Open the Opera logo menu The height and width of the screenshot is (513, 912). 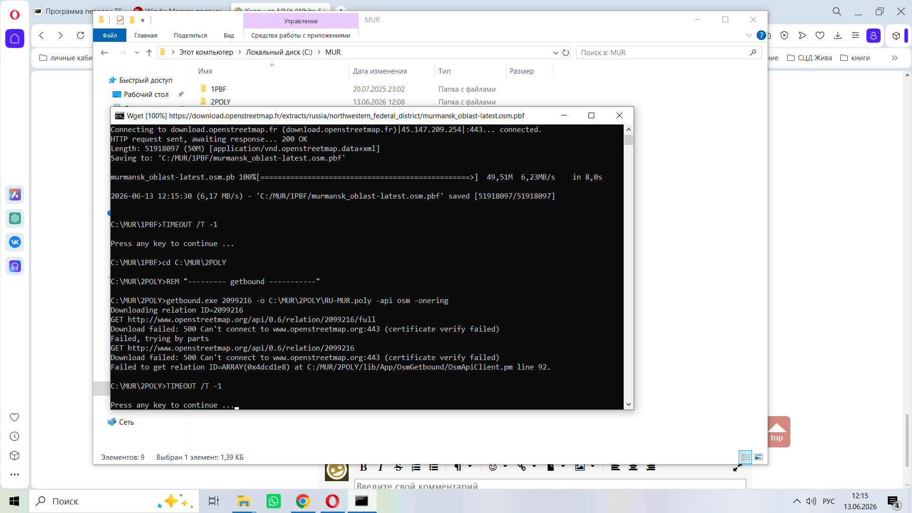click(15, 15)
